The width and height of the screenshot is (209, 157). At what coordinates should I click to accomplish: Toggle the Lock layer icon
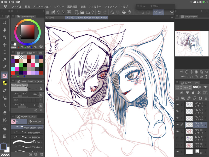click(x=193, y=93)
